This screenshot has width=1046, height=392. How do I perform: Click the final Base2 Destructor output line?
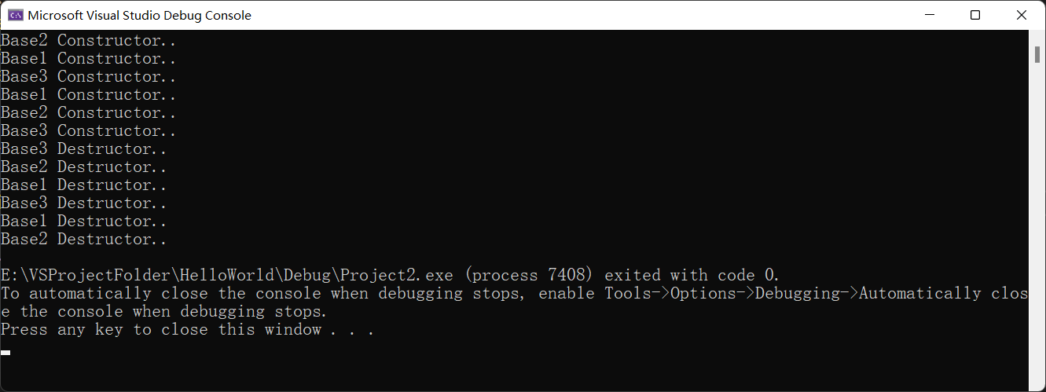[x=83, y=239]
